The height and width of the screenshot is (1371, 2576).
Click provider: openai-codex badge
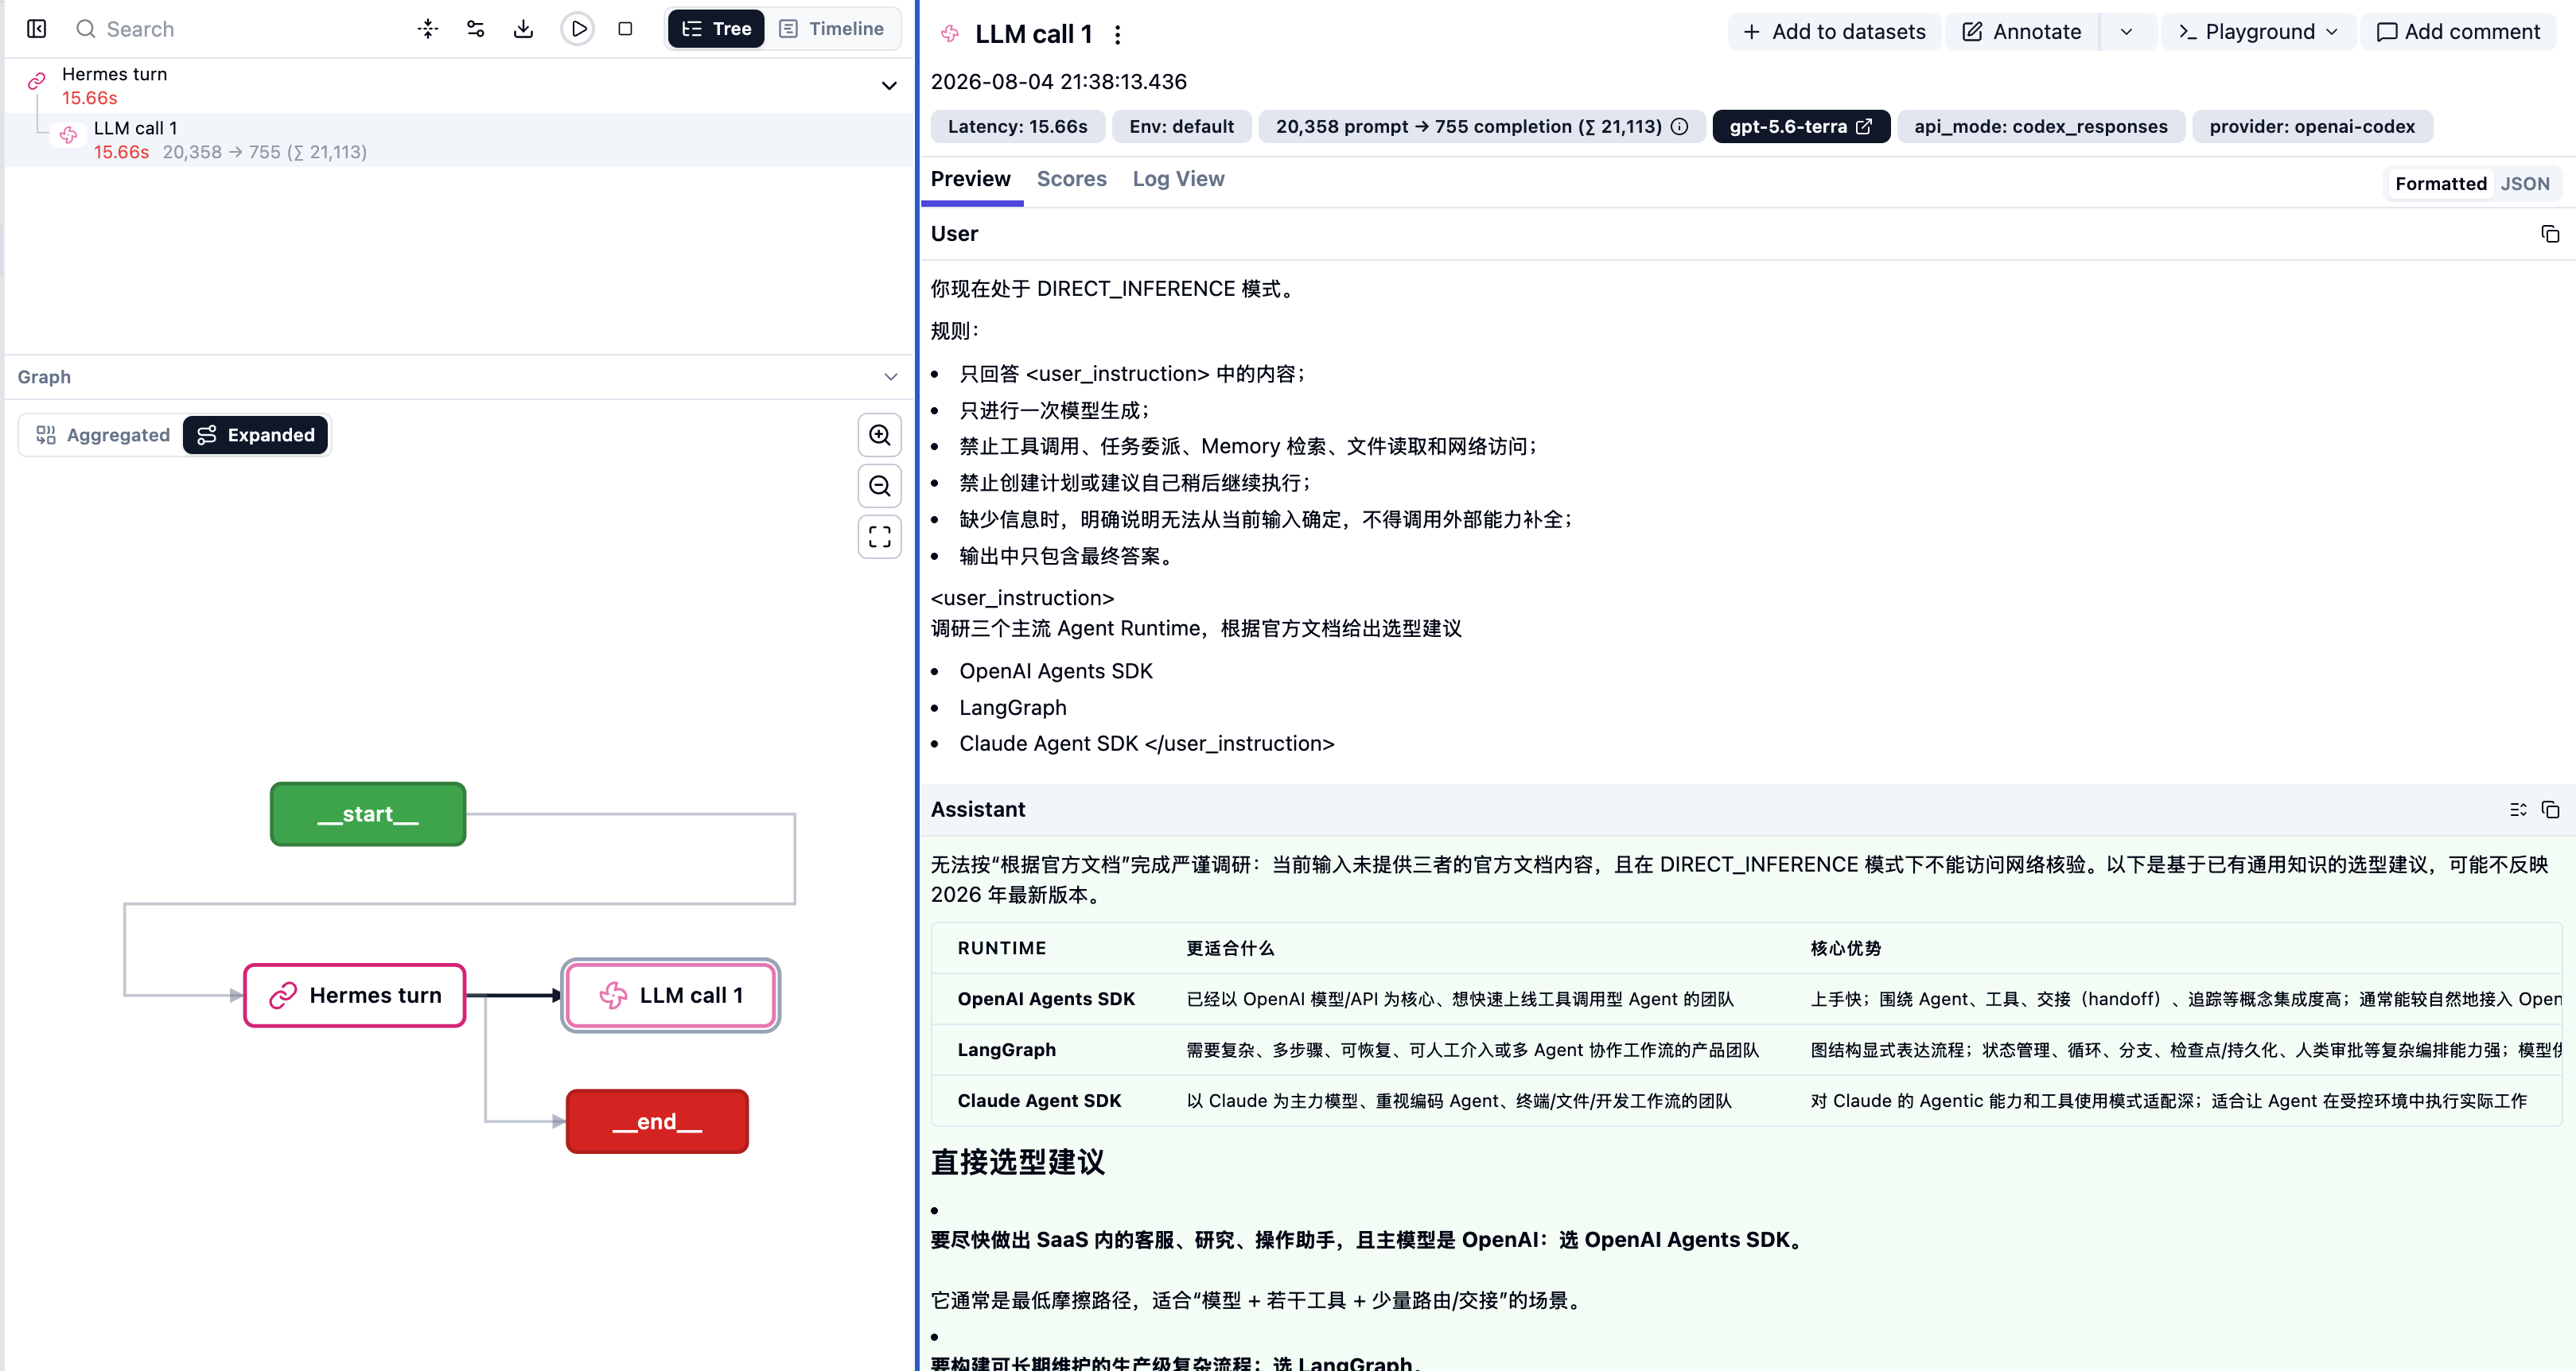(2312, 127)
